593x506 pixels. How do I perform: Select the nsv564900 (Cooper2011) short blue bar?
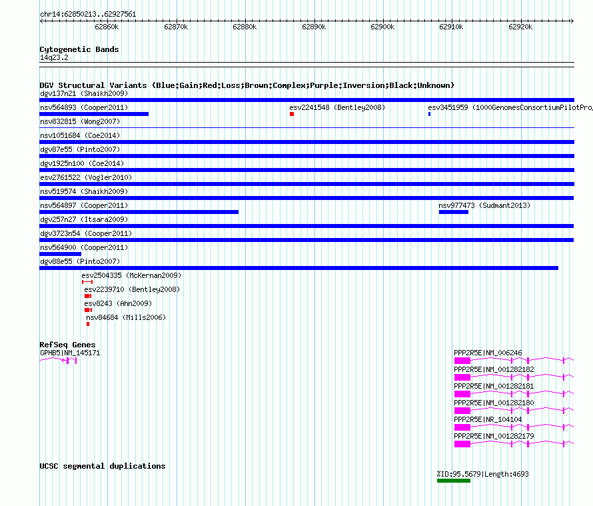[x=61, y=254]
